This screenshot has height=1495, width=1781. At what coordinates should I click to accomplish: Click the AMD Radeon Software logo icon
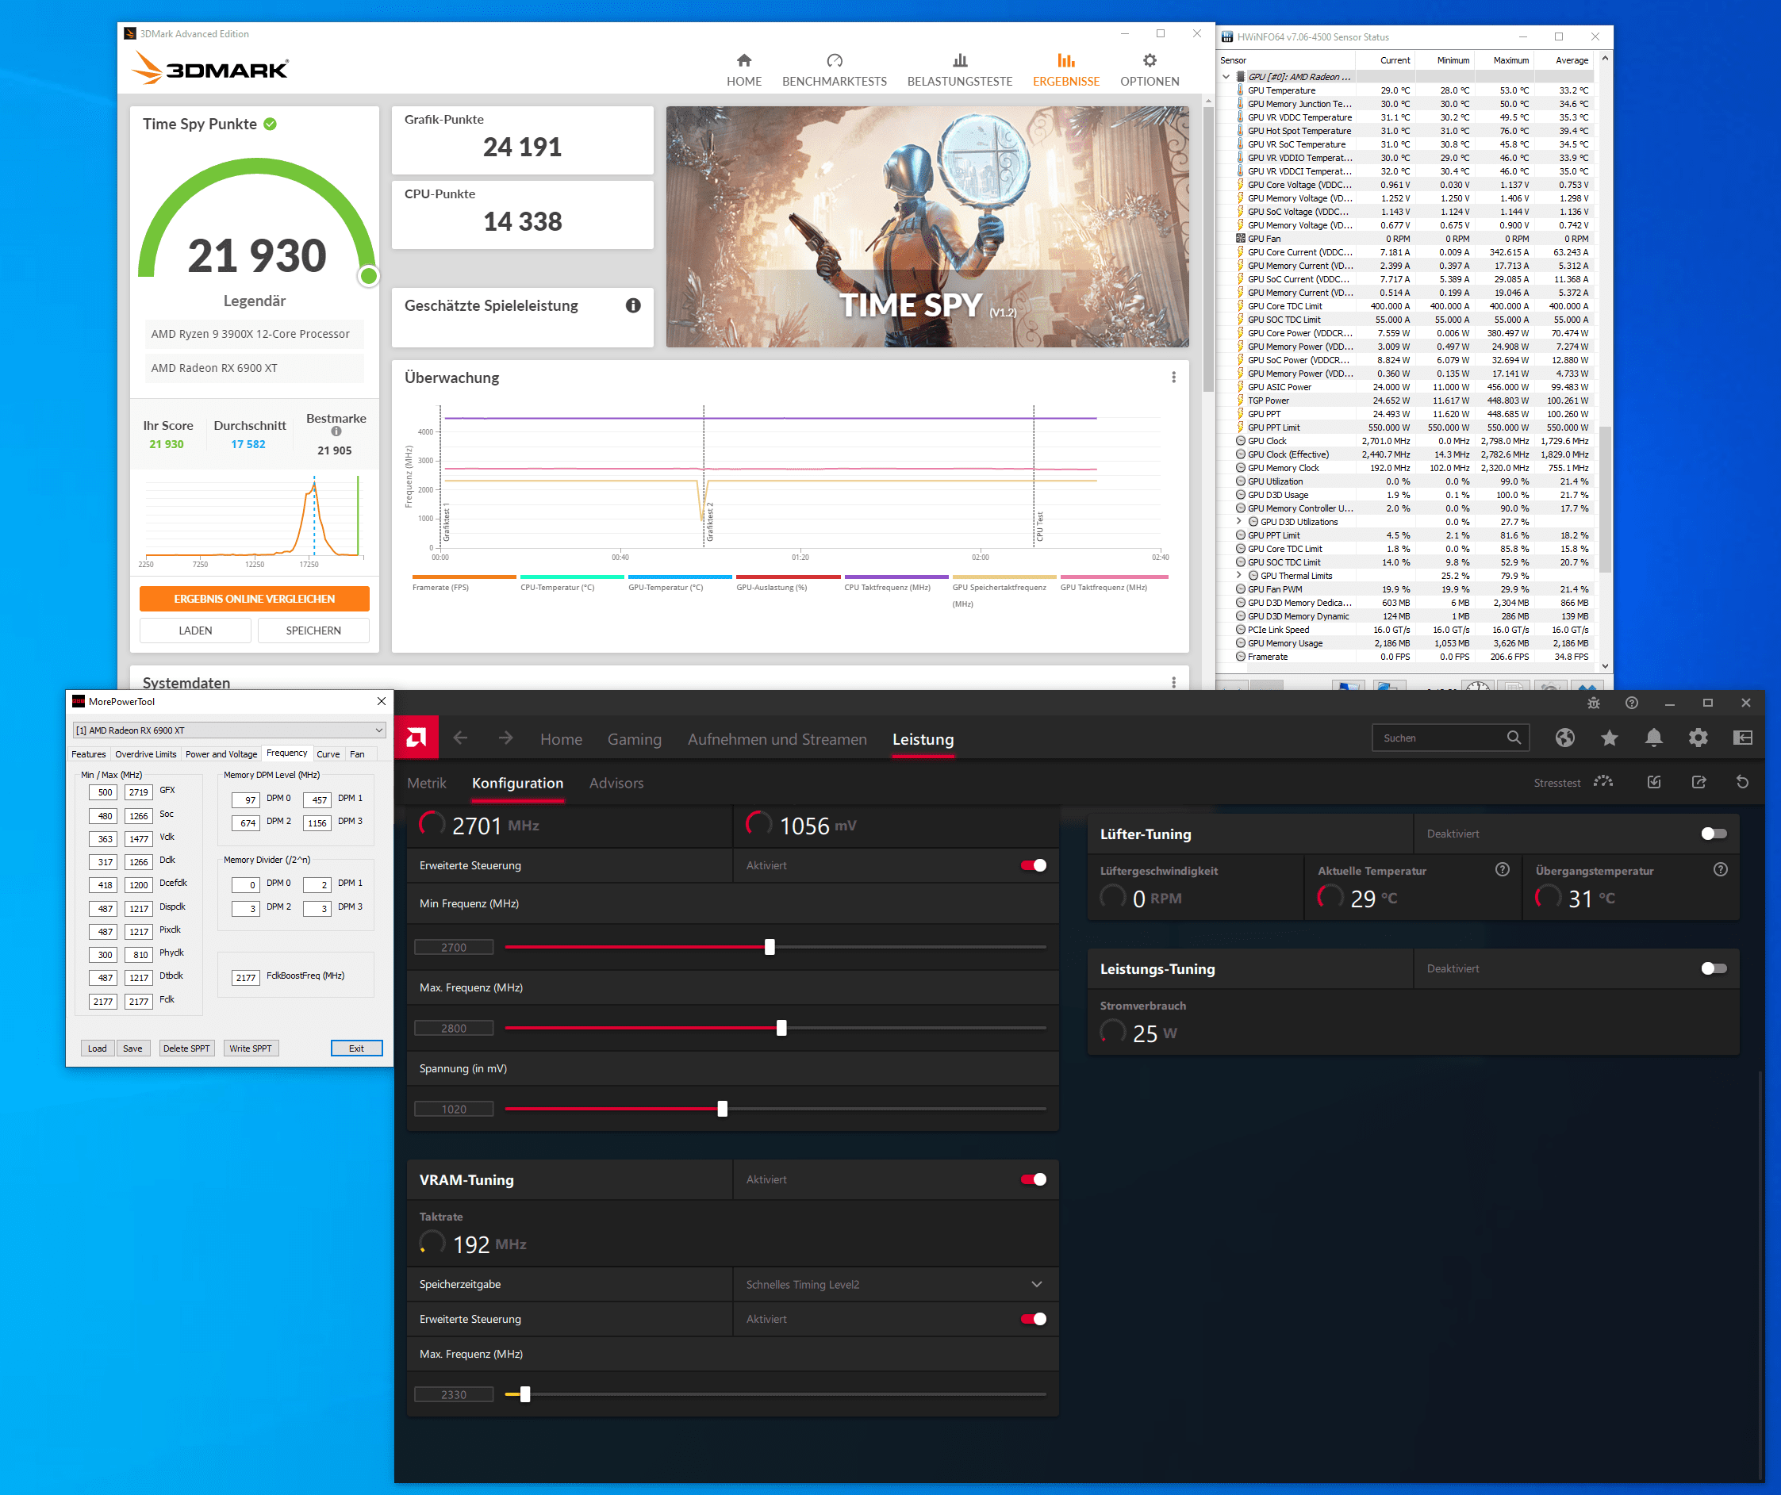pyautogui.click(x=416, y=738)
